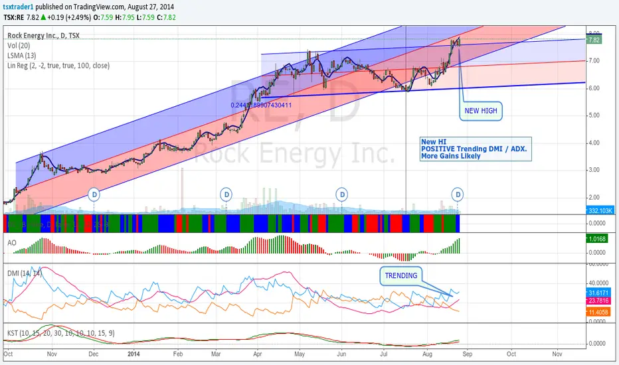Click the dividend D marker near June

(342, 194)
